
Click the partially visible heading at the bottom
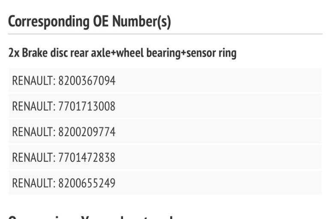tap(90, 216)
